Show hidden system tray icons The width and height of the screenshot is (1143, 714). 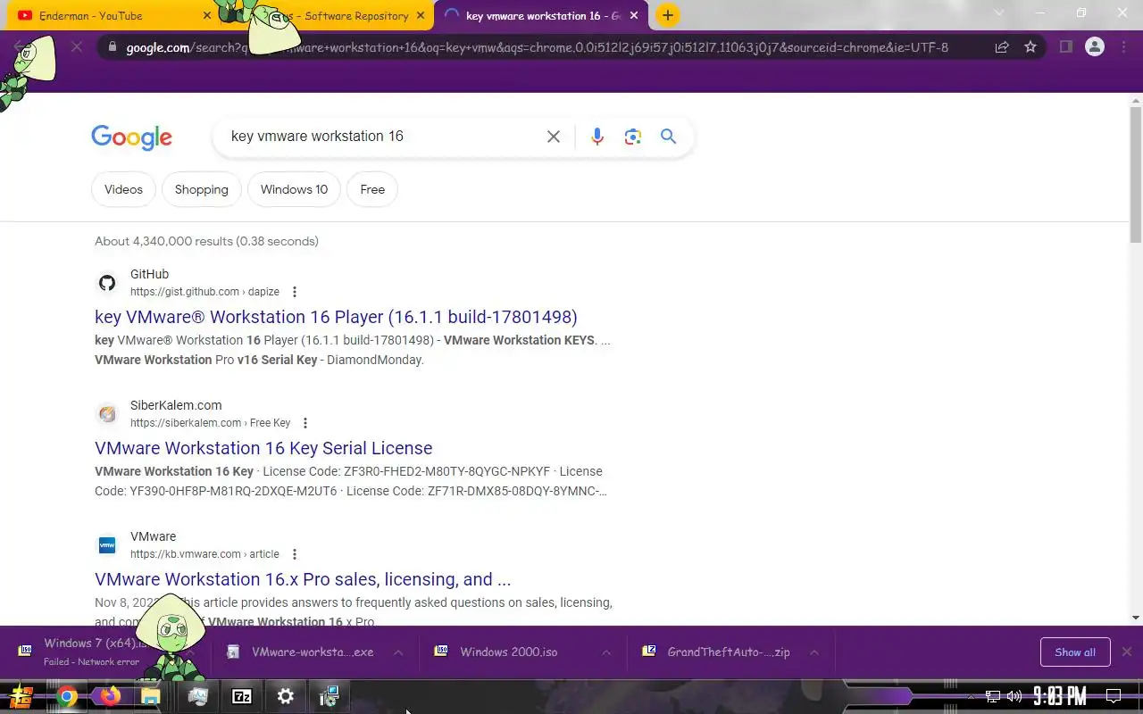click(971, 696)
